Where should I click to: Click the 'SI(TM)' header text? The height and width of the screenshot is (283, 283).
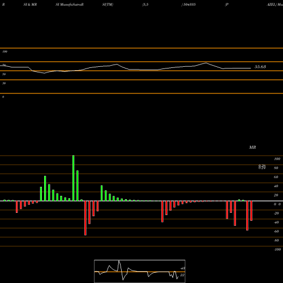pyautogui.click(x=108, y=5)
